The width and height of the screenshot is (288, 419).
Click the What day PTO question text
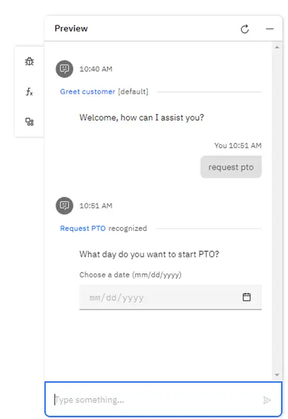[149, 254]
